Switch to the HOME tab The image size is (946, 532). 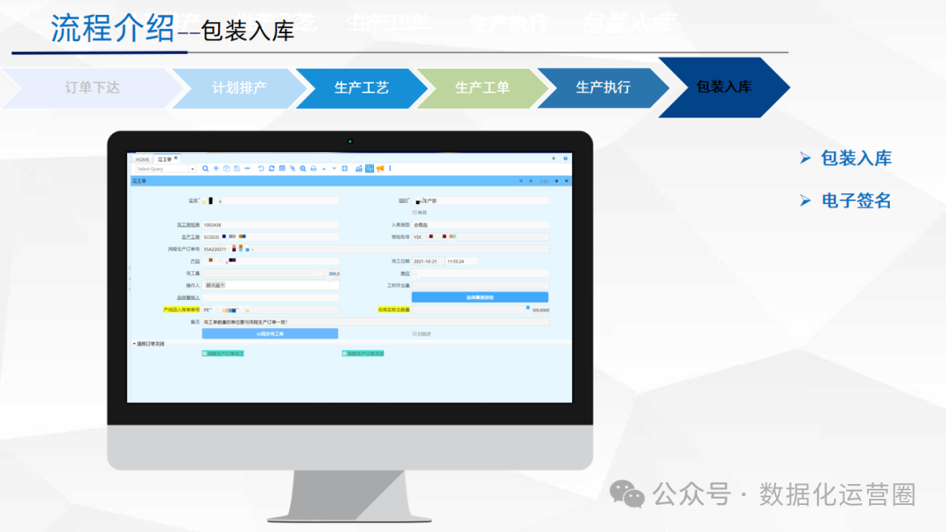coord(143,159)
